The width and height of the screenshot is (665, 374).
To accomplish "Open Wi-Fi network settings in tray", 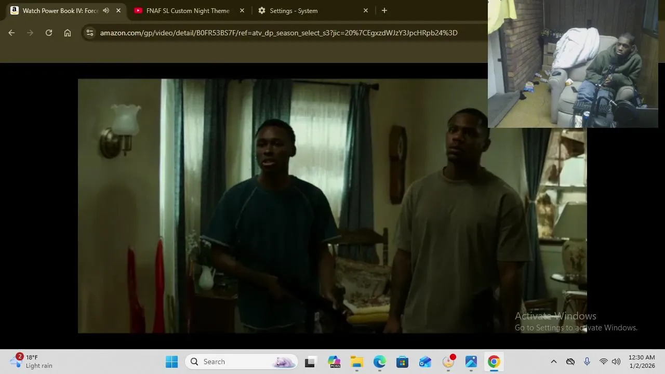I will point(604,362).
